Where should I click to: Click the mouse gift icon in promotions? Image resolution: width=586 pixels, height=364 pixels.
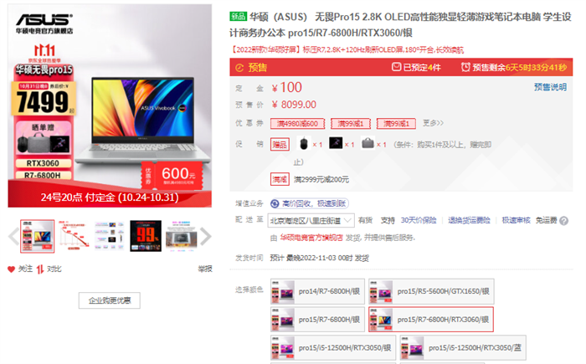point(304,143)
